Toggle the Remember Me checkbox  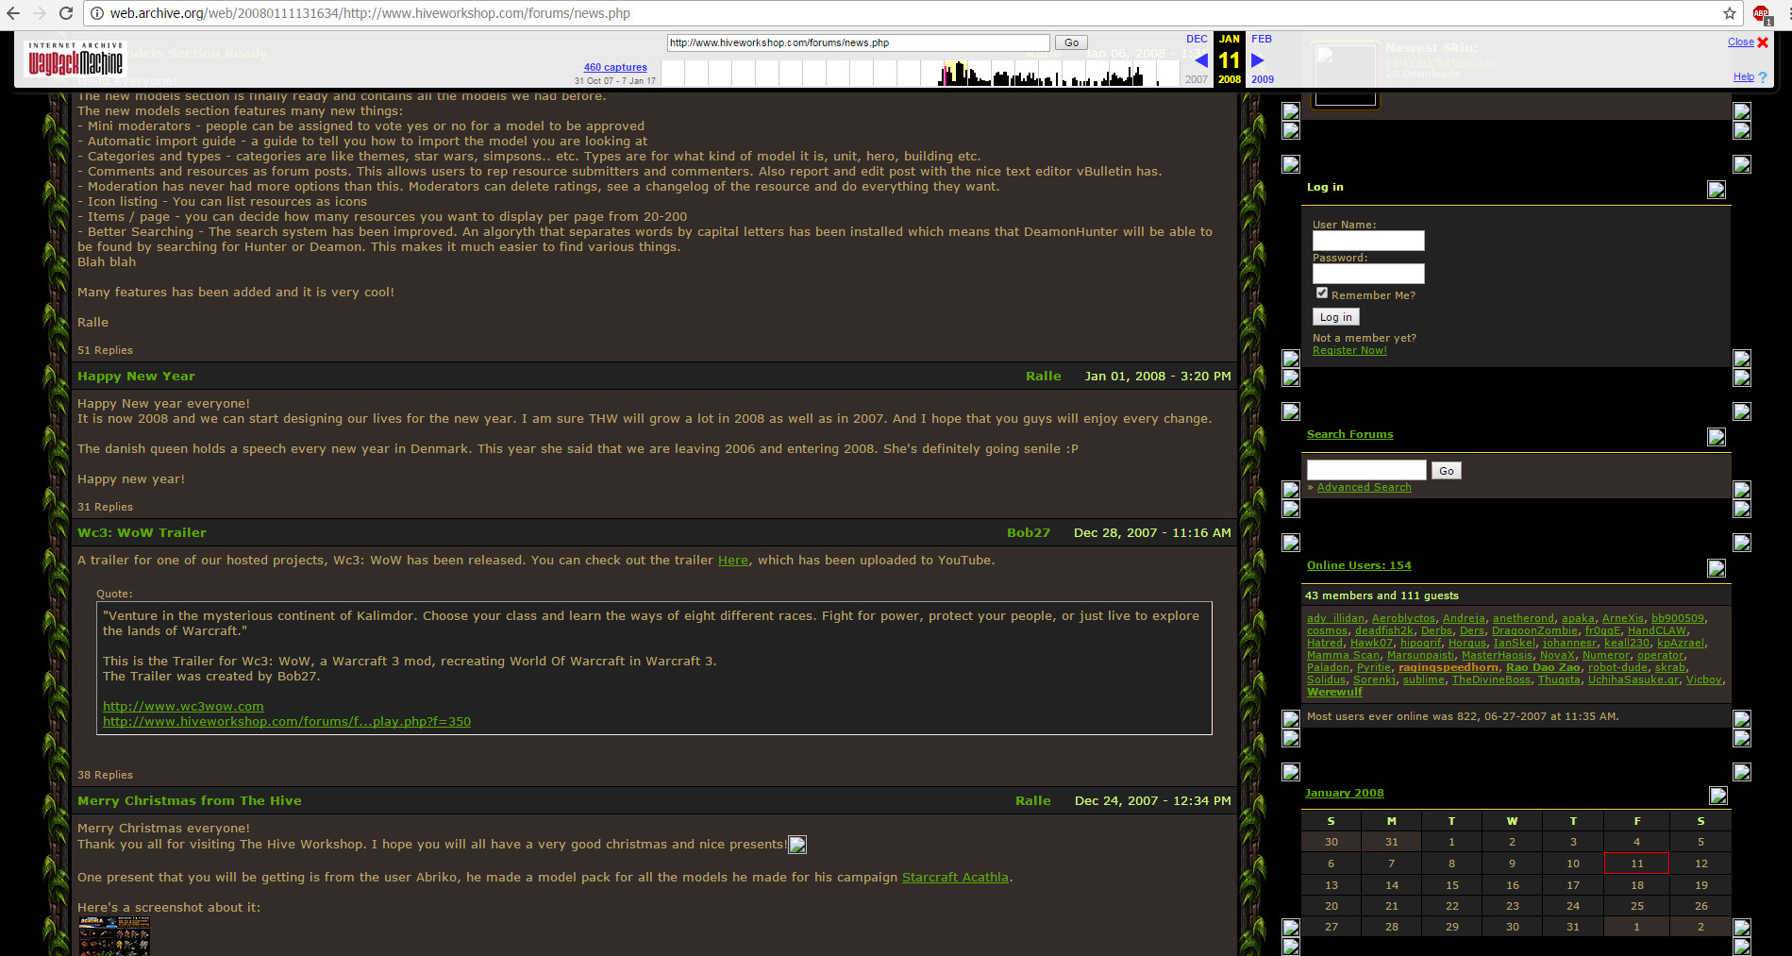click(1322, 293)
